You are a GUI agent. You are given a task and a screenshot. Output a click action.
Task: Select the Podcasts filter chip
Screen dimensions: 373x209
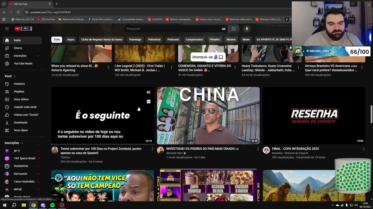click(x=173, y=39)
